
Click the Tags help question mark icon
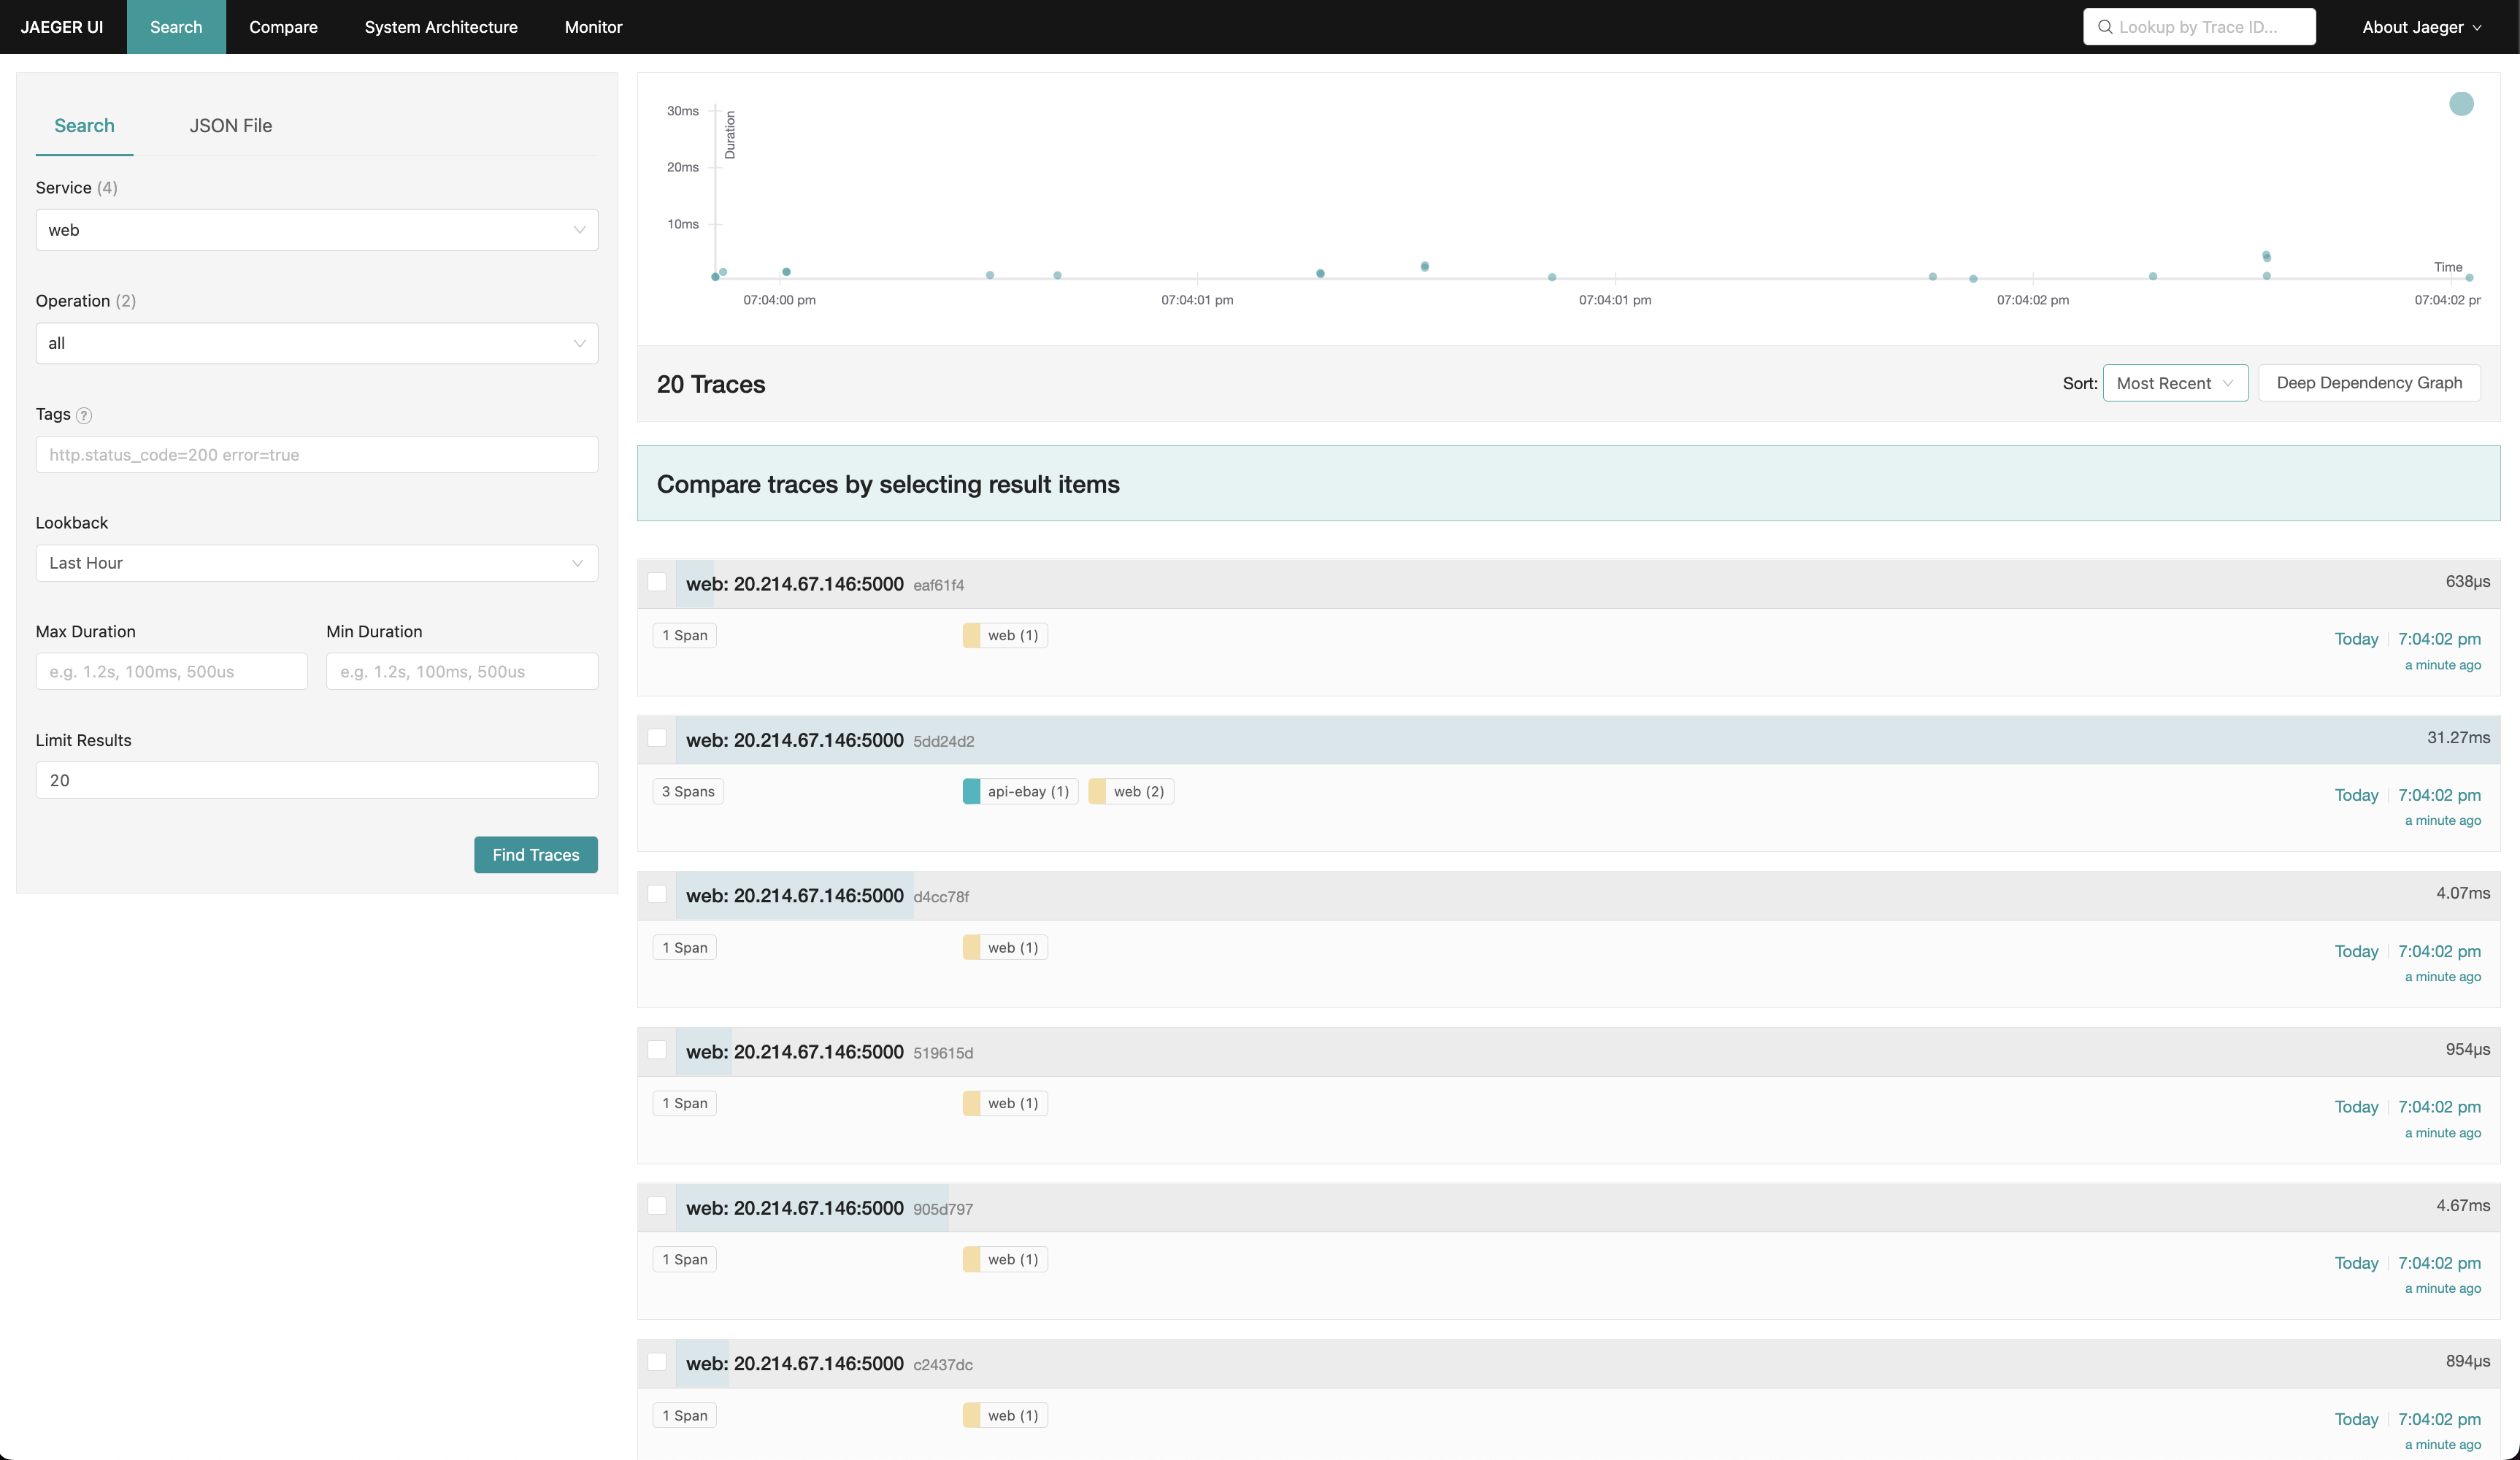click(84, 415)
